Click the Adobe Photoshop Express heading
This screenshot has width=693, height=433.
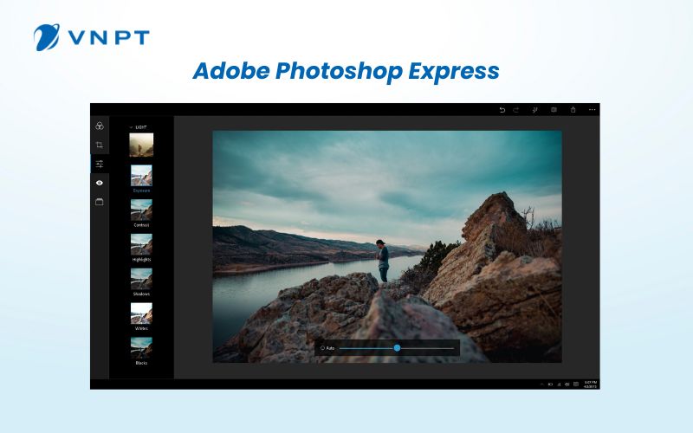click(x=346, y=71)
